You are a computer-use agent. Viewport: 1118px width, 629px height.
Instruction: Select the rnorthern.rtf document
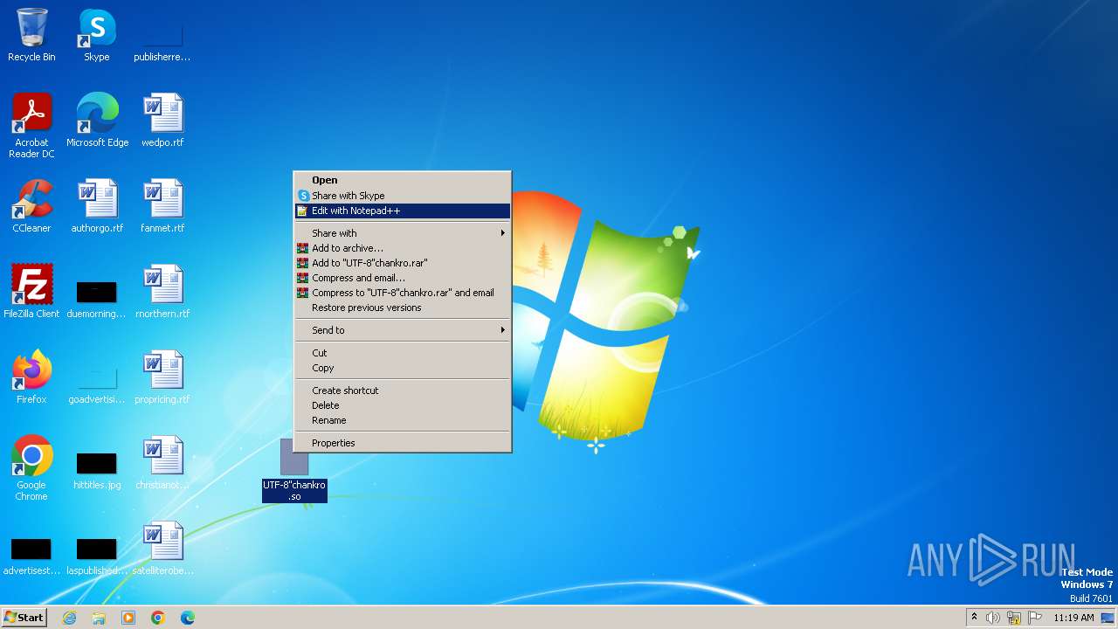click(162, 292)
